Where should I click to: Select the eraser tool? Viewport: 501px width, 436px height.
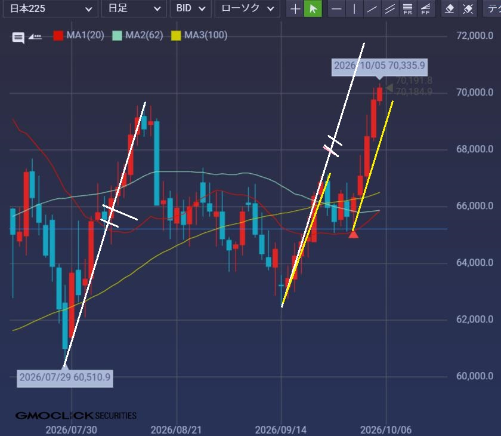click(450, 8)
